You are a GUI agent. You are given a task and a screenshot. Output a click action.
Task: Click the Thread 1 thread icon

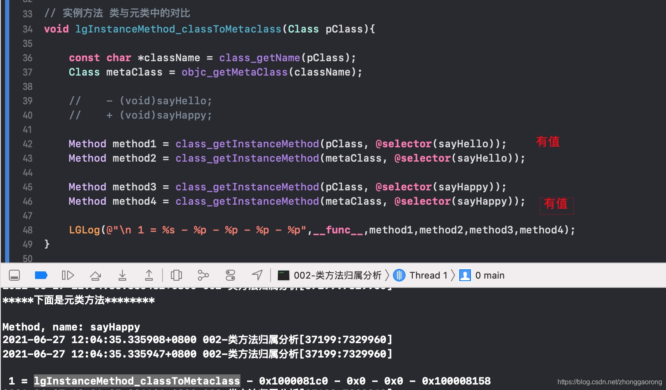pos(399,276)
